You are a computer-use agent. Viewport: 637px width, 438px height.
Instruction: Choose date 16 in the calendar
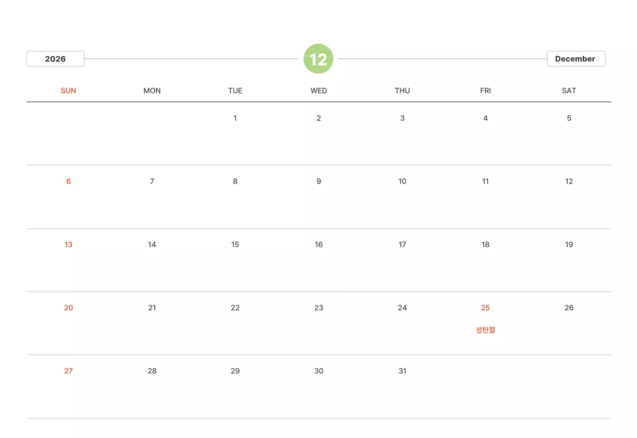point(318,244)
